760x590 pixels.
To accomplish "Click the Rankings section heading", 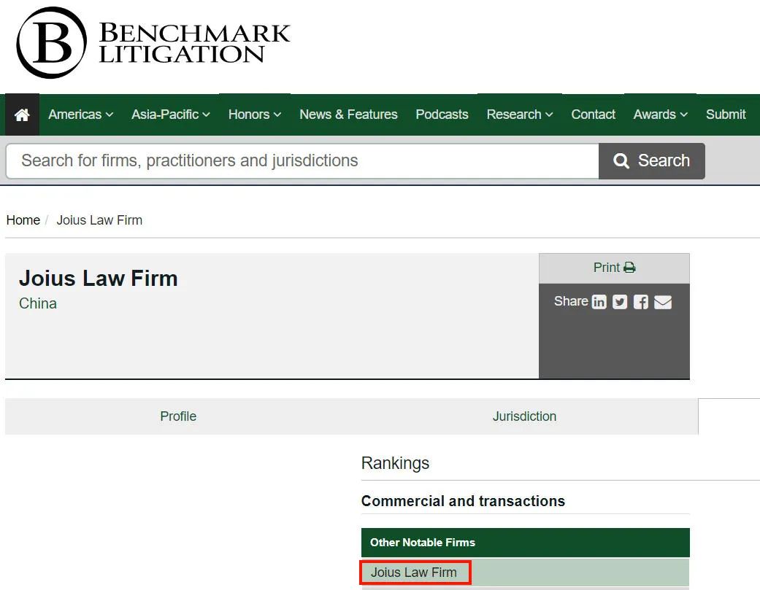I will [x=396, y=463].
